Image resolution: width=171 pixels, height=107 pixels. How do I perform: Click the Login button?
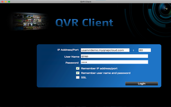tap(141, 84)
